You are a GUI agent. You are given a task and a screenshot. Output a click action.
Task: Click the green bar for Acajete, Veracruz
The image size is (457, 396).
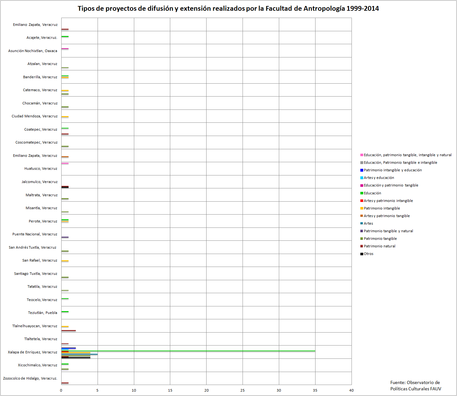[x=65, y=37]
